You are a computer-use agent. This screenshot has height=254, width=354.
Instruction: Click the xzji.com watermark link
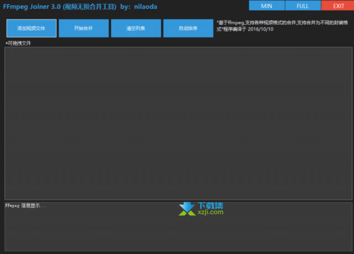(210, 212)
